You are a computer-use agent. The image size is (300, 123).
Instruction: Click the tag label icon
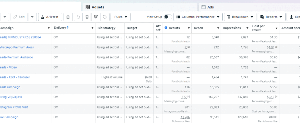coord(105,17)
